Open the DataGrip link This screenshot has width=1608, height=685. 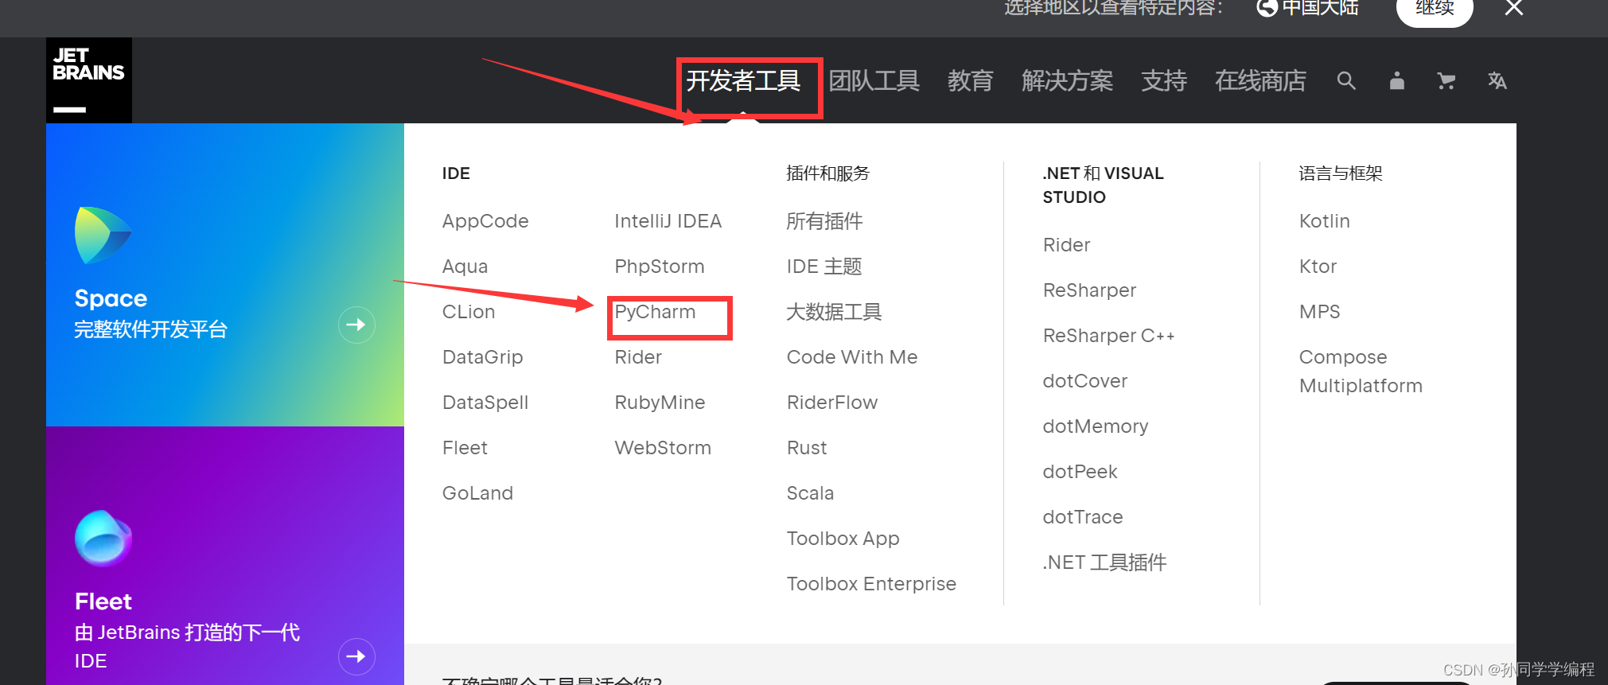click(482, 357)
